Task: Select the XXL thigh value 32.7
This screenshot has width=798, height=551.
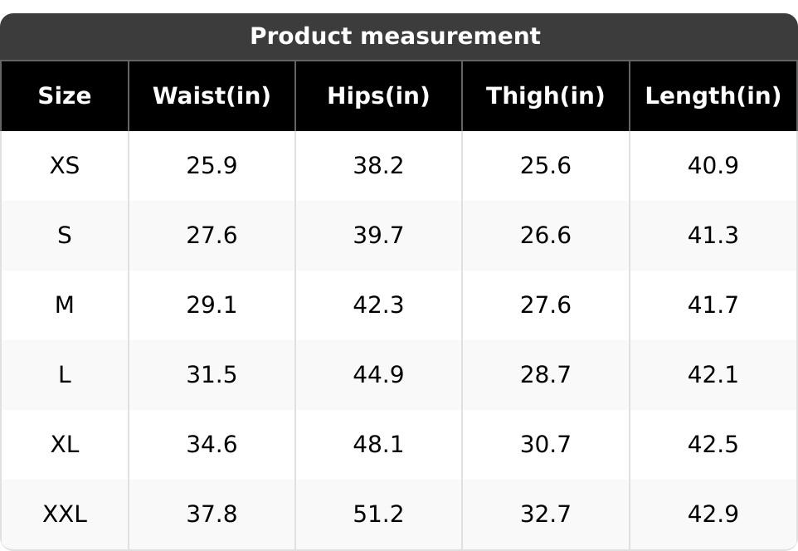Action: [x=545, y=514]
